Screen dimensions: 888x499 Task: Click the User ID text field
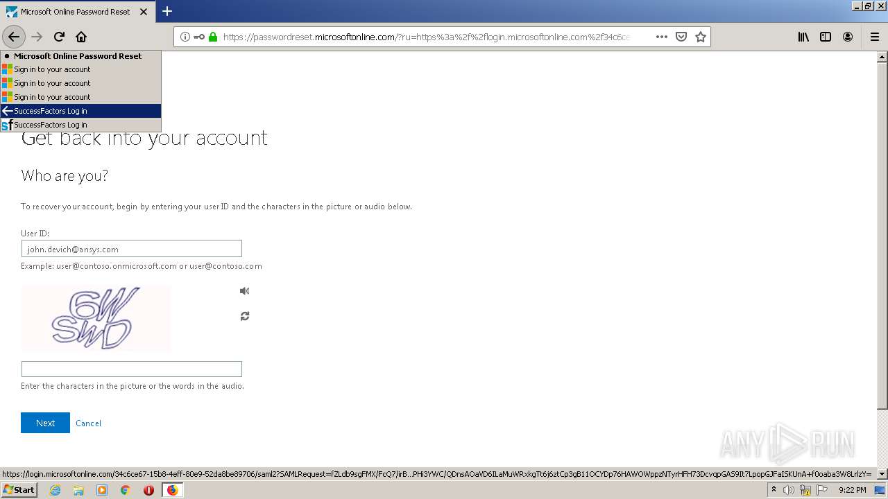pyautogui.click(x=132, y=249)
